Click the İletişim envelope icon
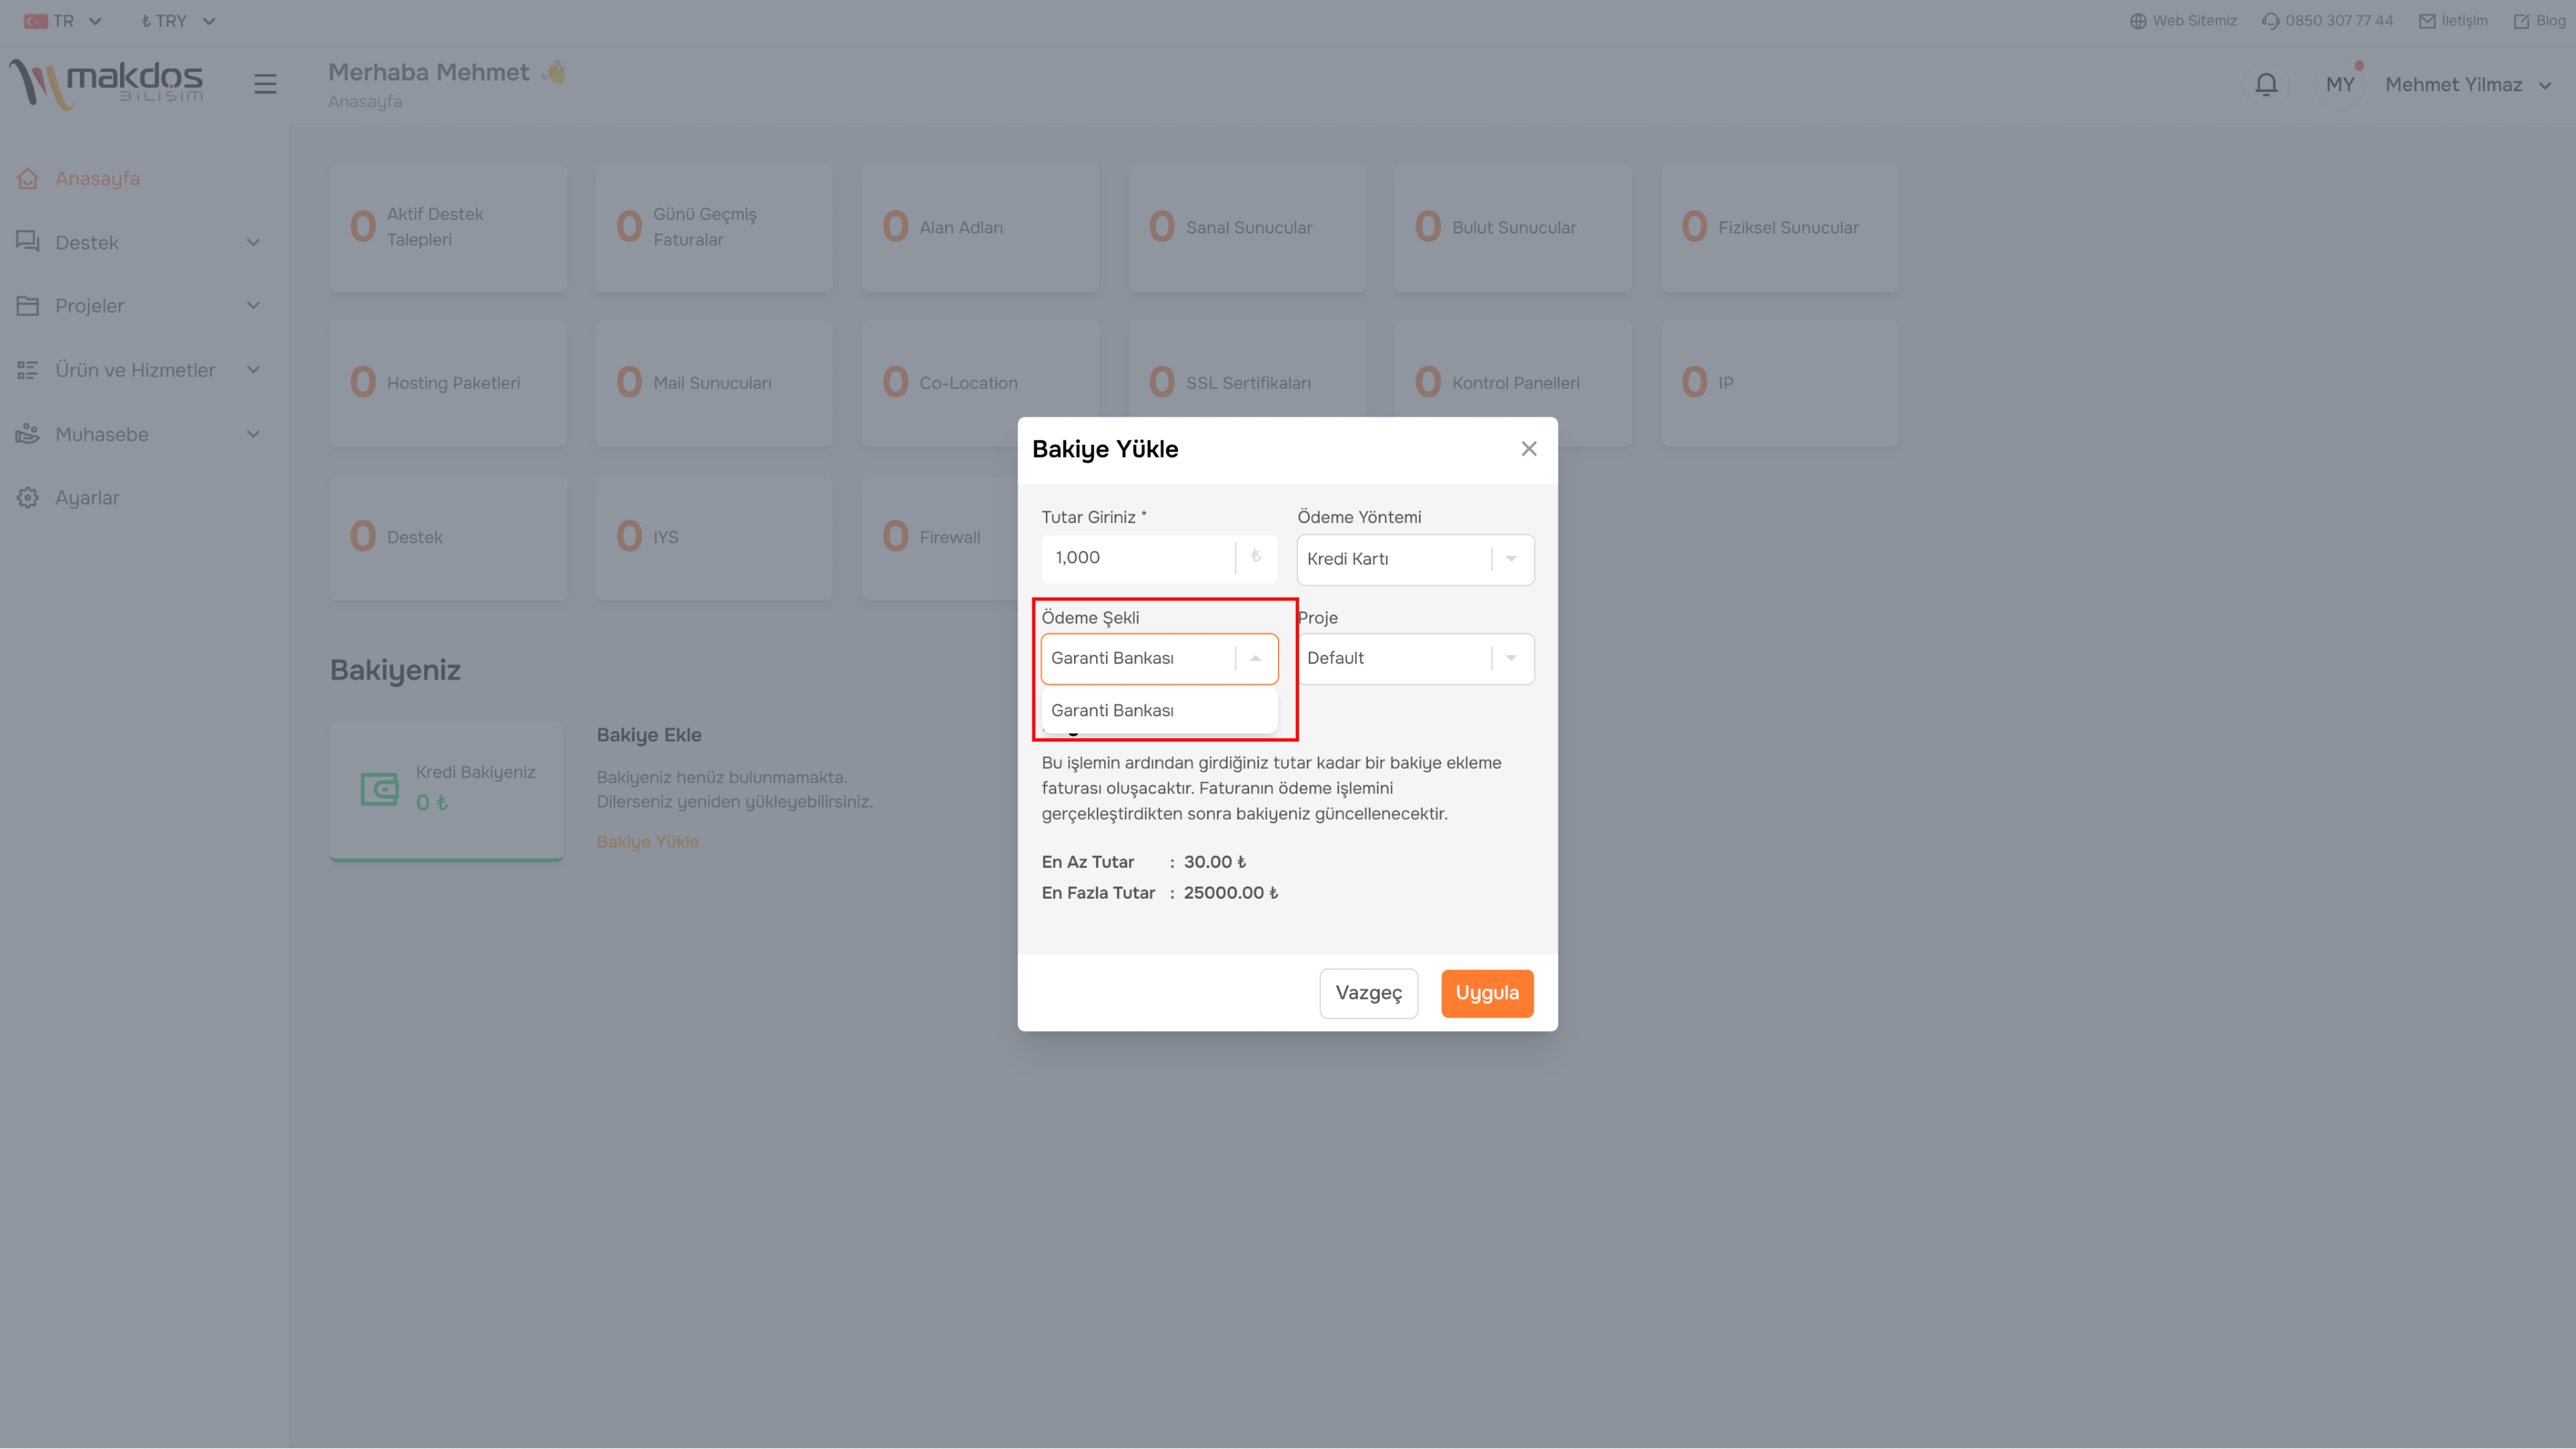This screenshot has height=1449, width=2576. coord(2427,21)
